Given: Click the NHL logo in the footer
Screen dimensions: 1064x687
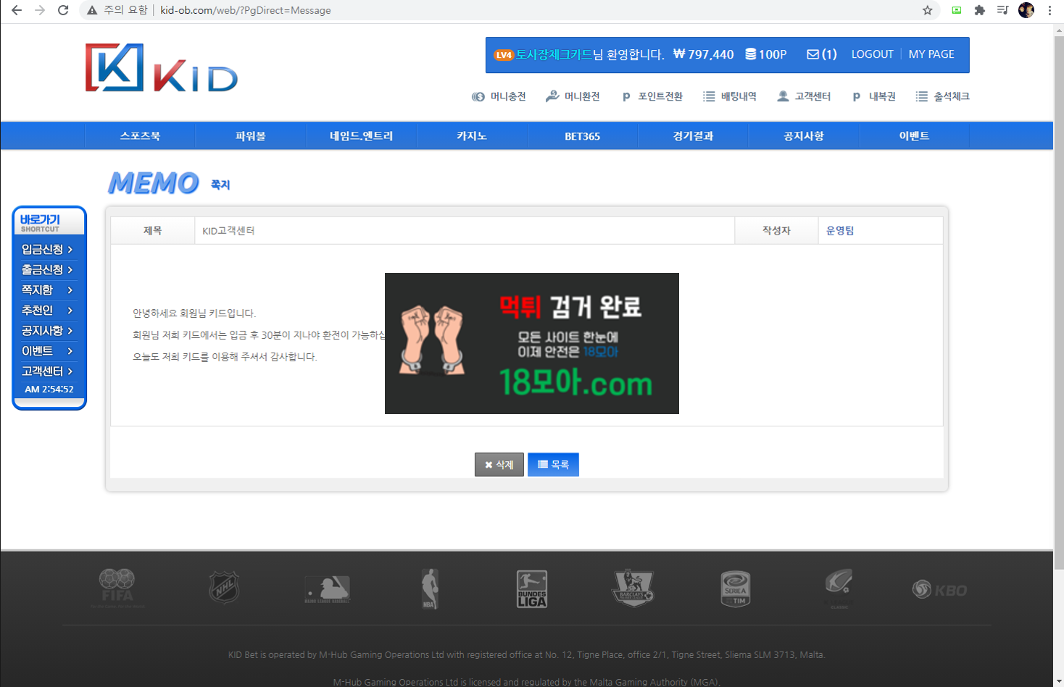Looking at the screenshot, I should [224, 587].
